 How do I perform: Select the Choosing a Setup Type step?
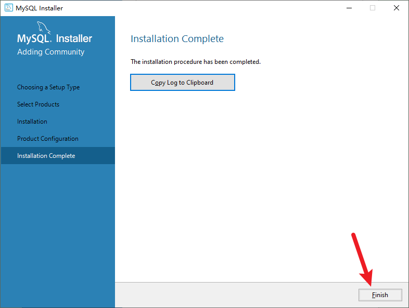coord(48,87)
